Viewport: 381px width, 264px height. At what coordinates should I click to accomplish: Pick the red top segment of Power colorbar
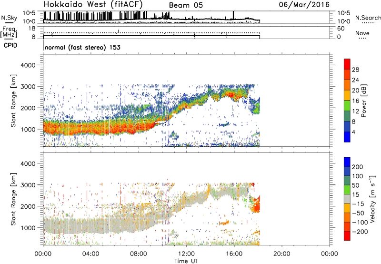tap(347, 64)
